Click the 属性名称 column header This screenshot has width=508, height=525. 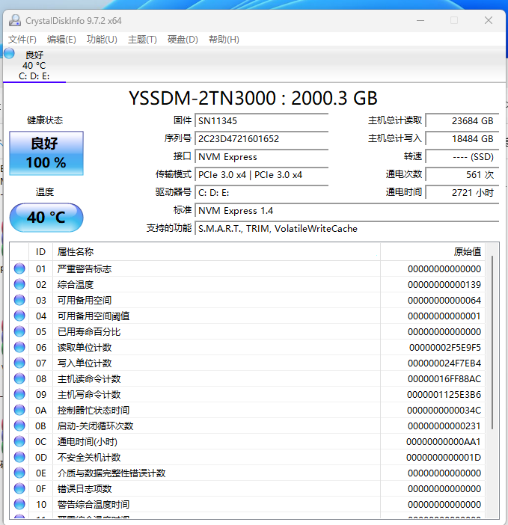(216, 252)
